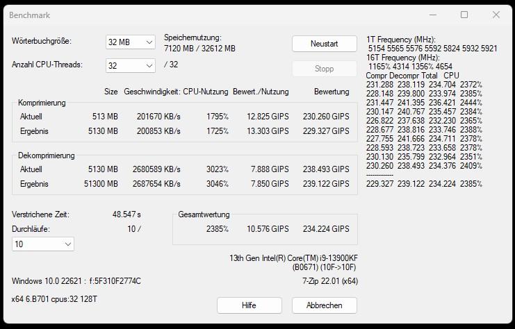Click the log row starting 226.822
The height and width of the screenshot is (329, 515).
(424, 121)
